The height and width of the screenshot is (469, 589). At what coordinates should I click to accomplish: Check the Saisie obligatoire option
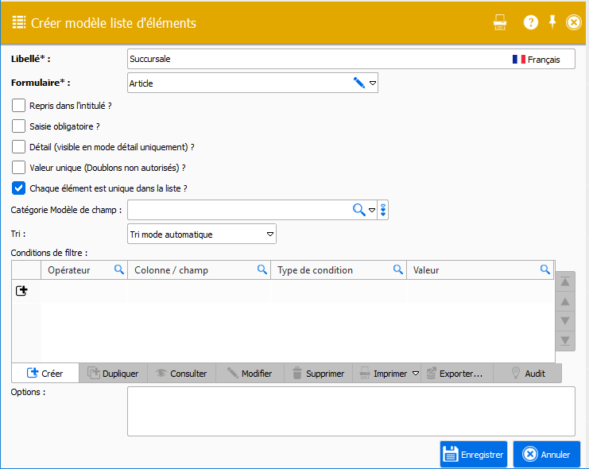click(x=19, y=126)
